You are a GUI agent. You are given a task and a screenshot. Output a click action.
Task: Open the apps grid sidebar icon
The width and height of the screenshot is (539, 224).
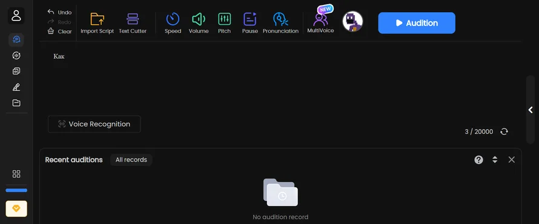(x=16, y=174)
